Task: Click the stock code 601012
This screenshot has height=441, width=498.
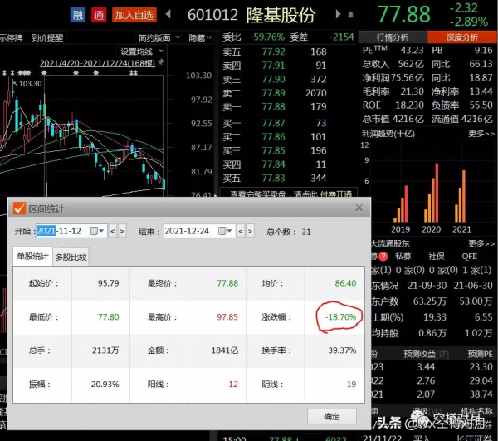Action: 212,15
